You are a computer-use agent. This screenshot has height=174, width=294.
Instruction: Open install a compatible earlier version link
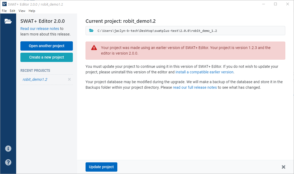(x=204, y=72)
